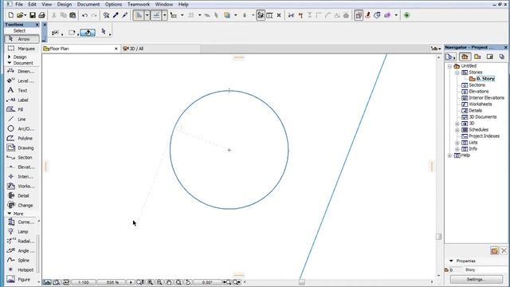The image size is (510, 287).
Task: Click the 1:100 scale button
Action: pos(83,282)
